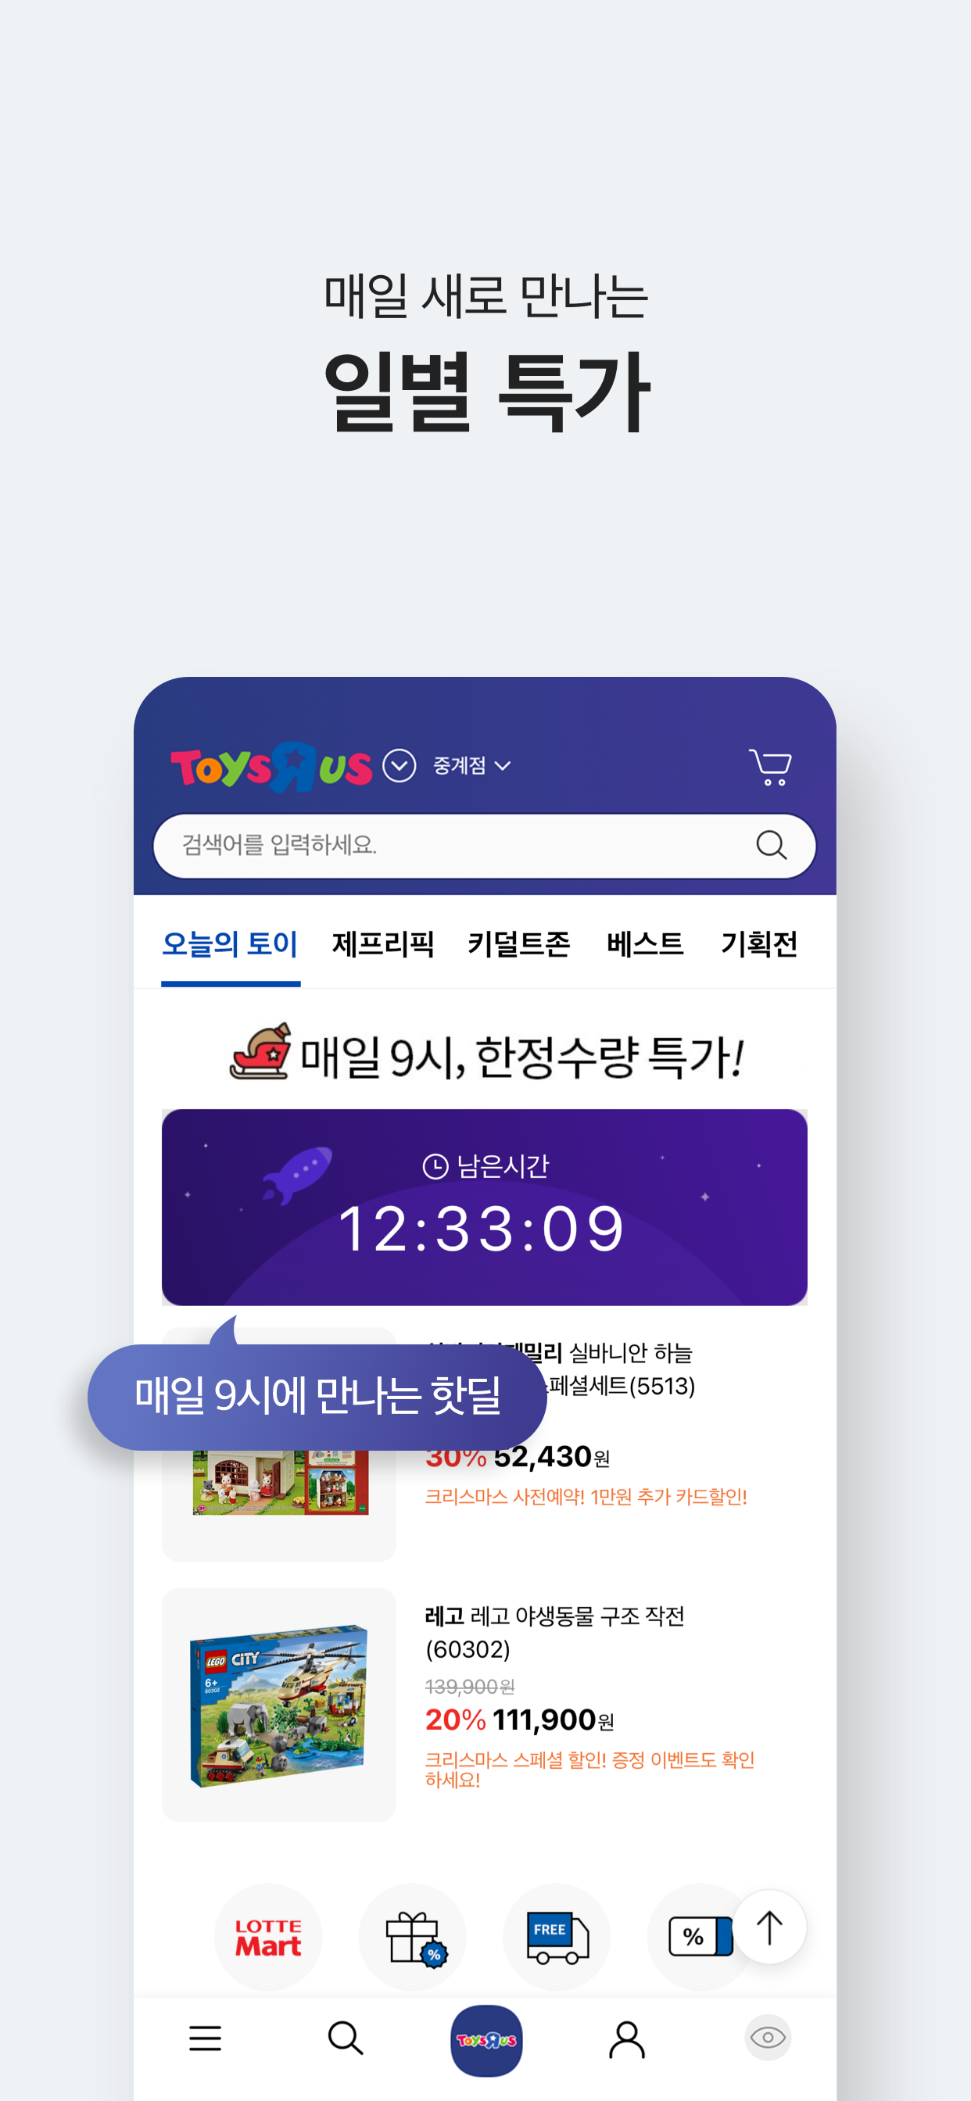Switch to the 베스트 tab
Image resolution: width=971 pixels, height=2101 pixels.
point(645,944)
